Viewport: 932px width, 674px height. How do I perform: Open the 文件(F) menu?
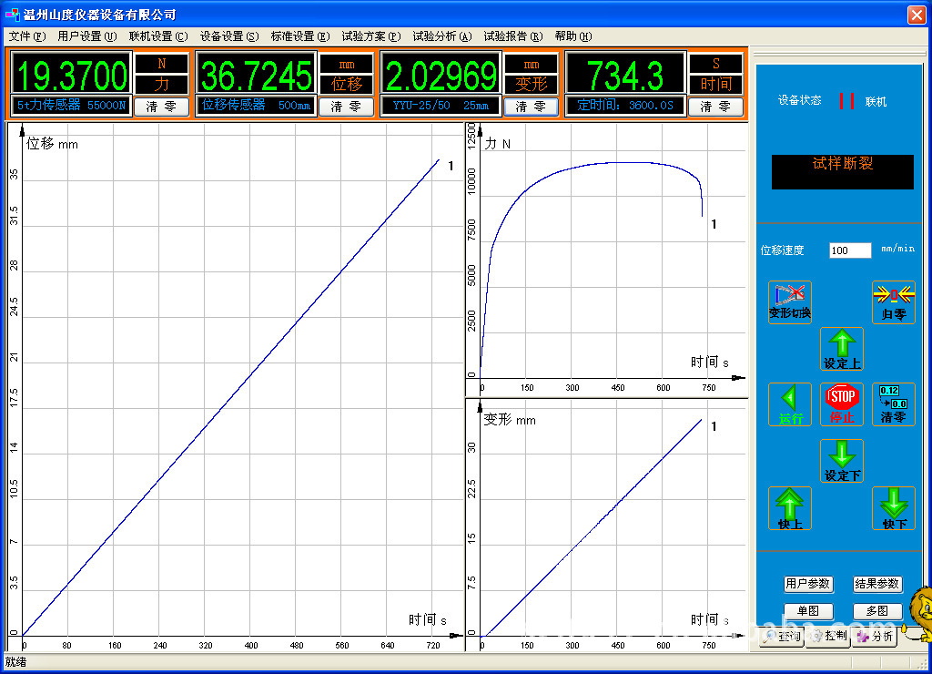pos(26,36)
